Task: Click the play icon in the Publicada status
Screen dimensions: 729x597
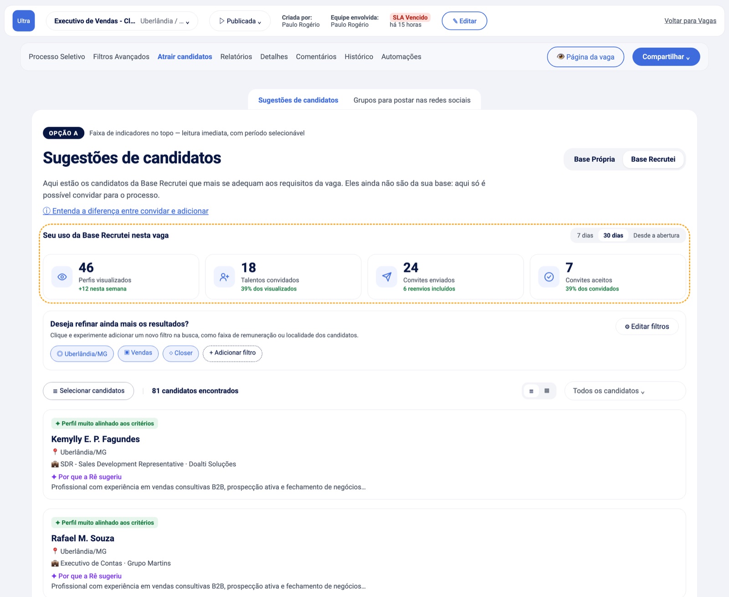Action: [x=222, y=21]
